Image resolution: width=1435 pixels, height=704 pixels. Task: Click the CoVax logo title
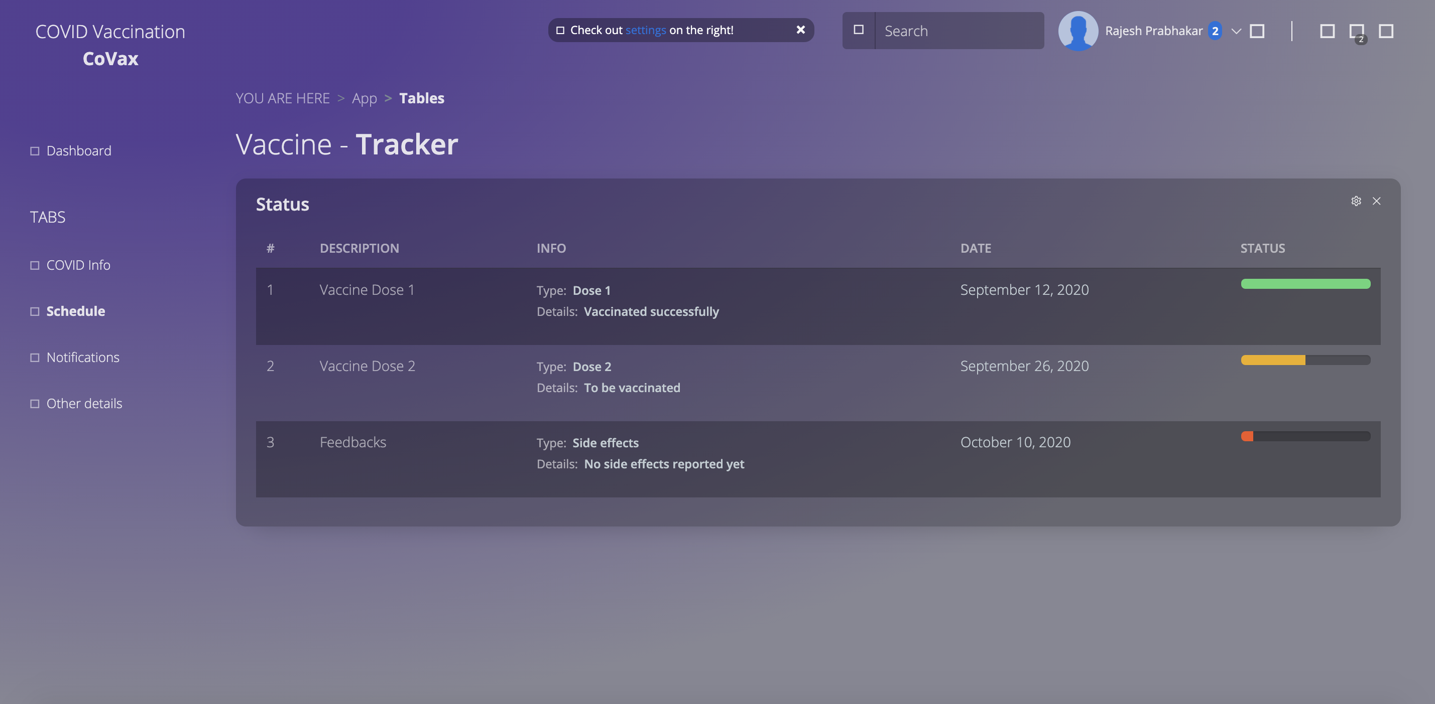click(x=110, y=59)
